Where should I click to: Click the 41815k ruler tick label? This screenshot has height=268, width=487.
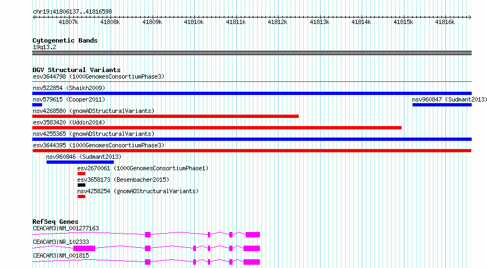403,22
